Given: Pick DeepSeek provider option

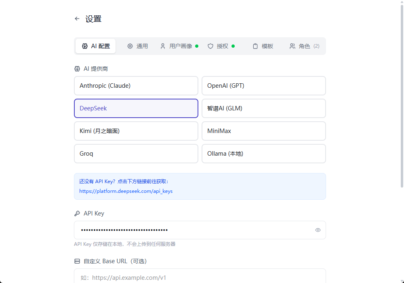Looking at the screenshot, I should pos(136,108).
